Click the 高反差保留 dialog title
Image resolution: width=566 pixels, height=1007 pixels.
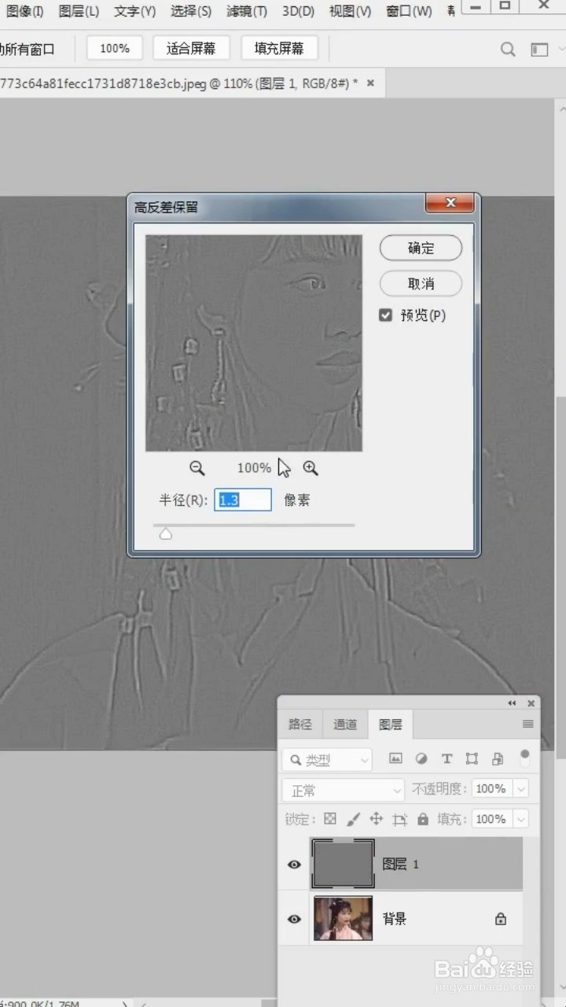tap(166, 207)
